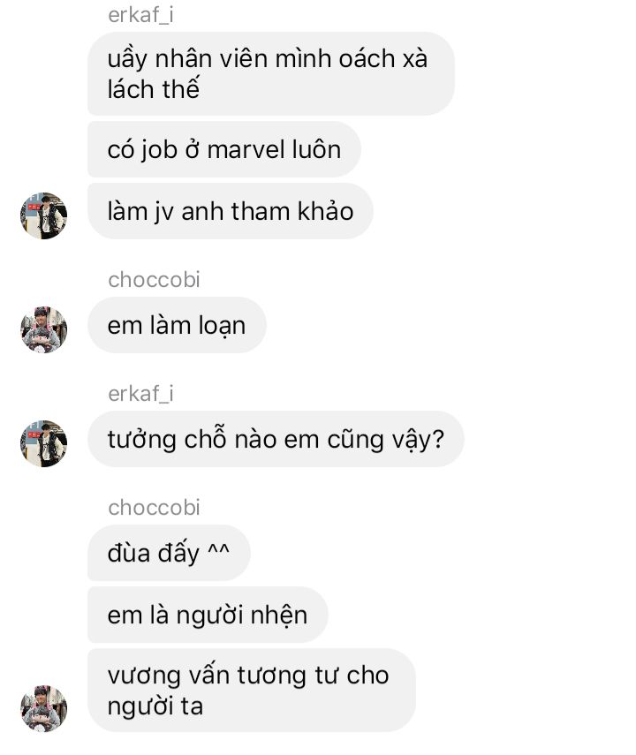Click the "em là người nhện" message
The height and width of the screenshot is (755, 636).
(208, 615)
